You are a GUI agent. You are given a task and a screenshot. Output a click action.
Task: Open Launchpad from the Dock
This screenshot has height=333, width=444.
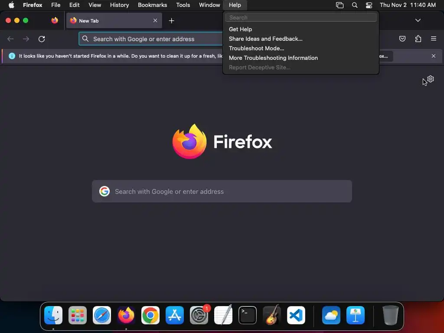tap(78, 315)
